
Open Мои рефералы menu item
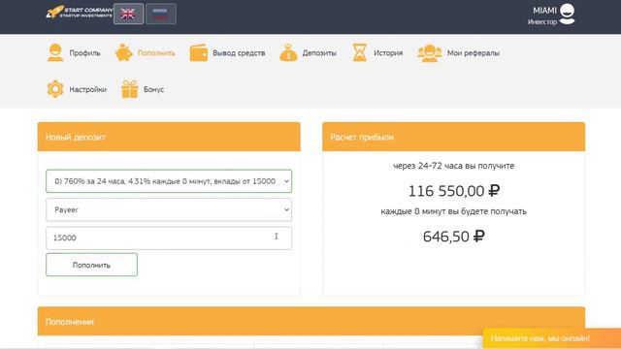tap(474, 53)
